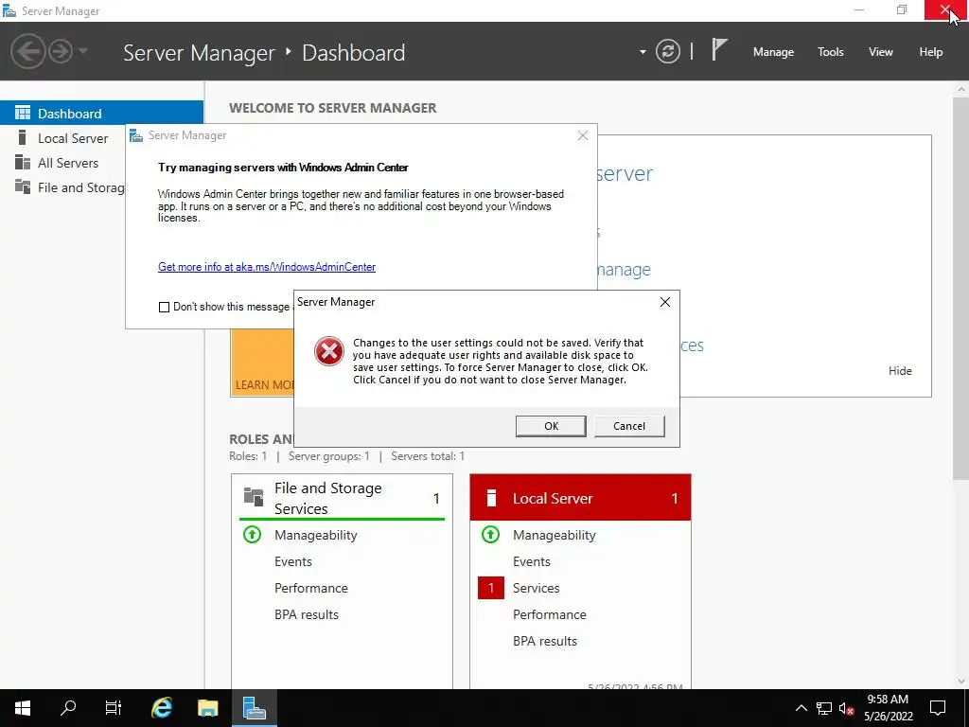Viewport: 969px width, 727px height.
Task: Click the refresh dashboard icon
Action: pos(667,51)
